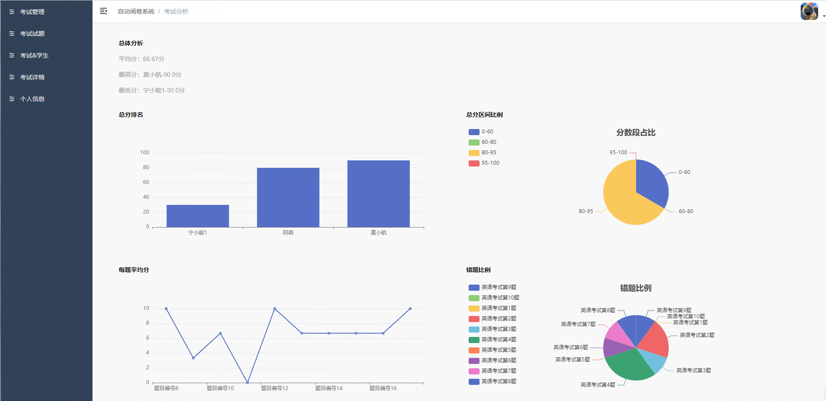Click the 考试分析 breadcrumb
This screenshot has width=826, height=401.
click(176, 11)
